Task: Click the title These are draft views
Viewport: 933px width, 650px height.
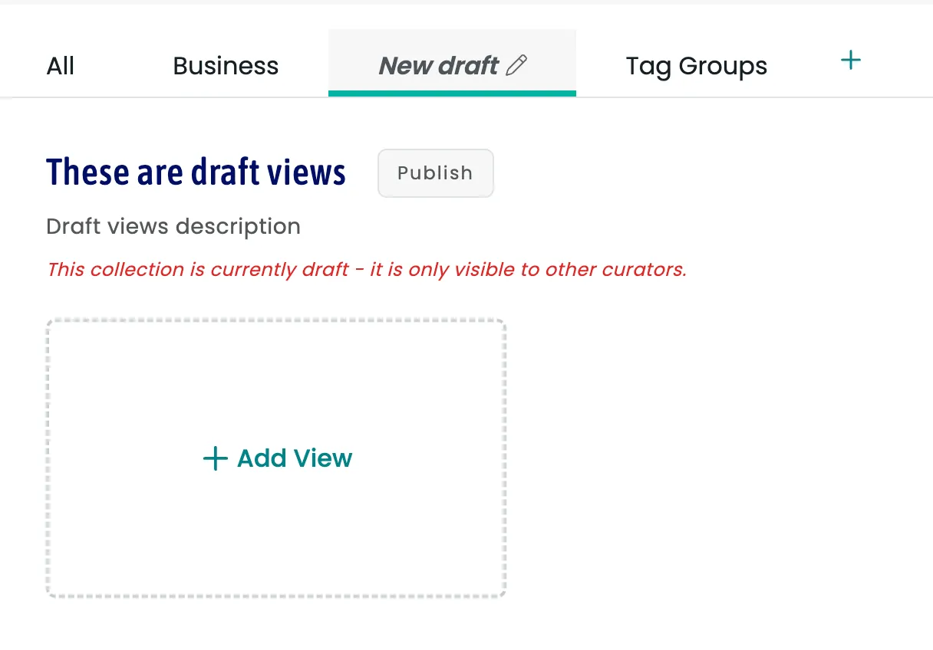Action: pyautogui.click(x=196, y=172)
